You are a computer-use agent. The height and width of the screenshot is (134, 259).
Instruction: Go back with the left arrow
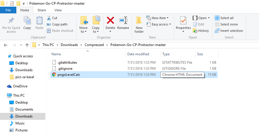6,45
